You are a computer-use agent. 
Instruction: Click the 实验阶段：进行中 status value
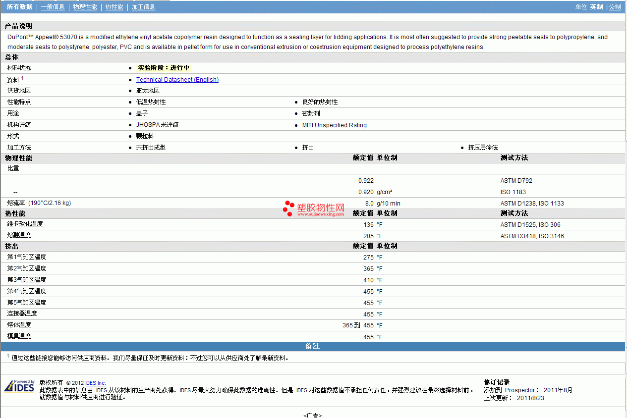pyautogui.click(x=164, y=68)
